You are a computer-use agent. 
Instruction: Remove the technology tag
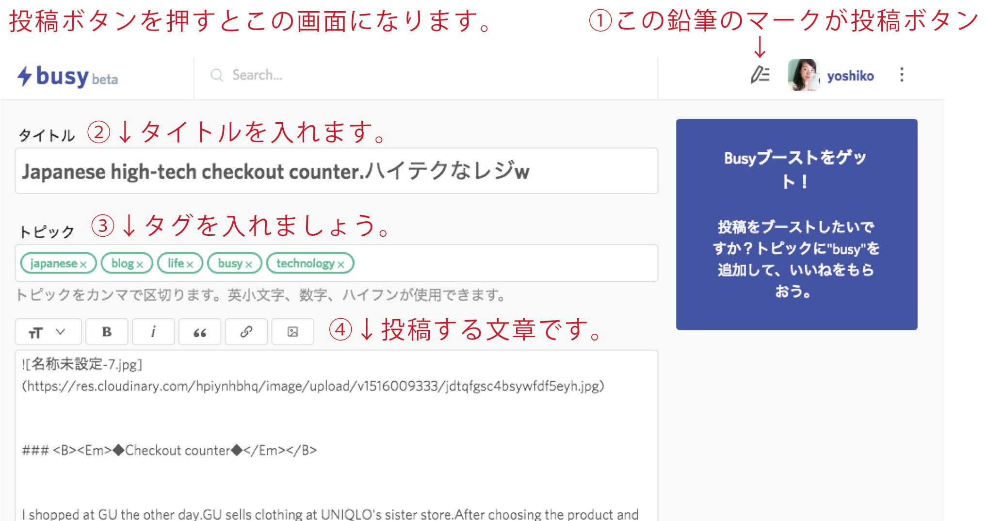341,264
